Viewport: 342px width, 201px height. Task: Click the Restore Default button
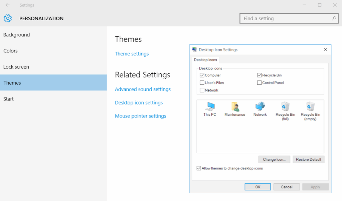pyautogui.click(x=308, y=159)
